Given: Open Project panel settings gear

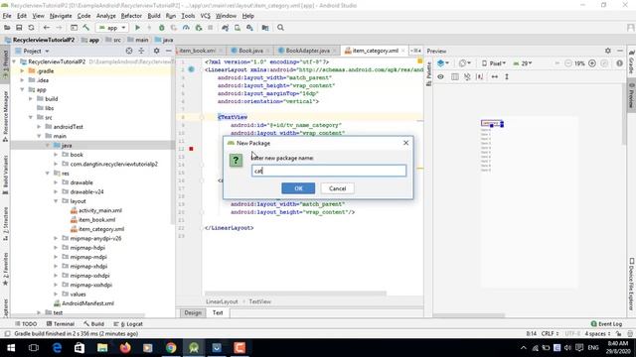Looking at the screenshot, I should point(157,51).
